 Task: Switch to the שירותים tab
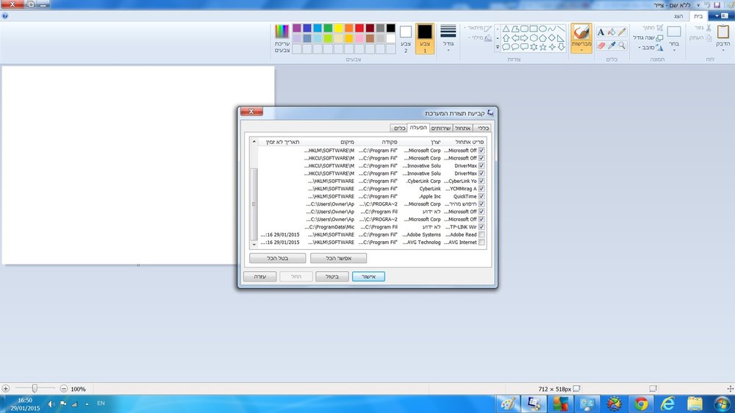pos(441,128)
